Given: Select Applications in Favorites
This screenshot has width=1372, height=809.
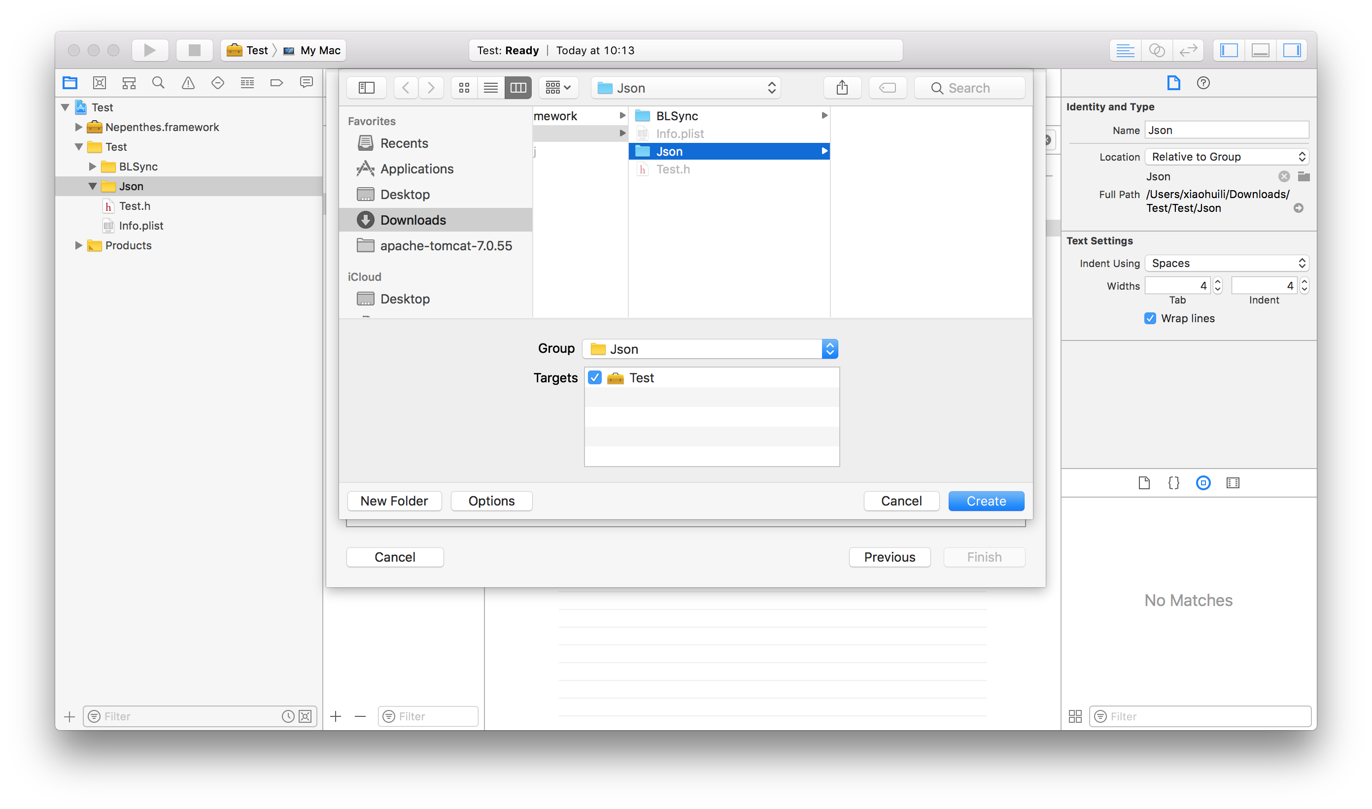Looking at the screenshot, I should 435,169.
